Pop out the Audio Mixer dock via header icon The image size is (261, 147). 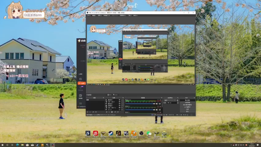click(x=161, y=98)
